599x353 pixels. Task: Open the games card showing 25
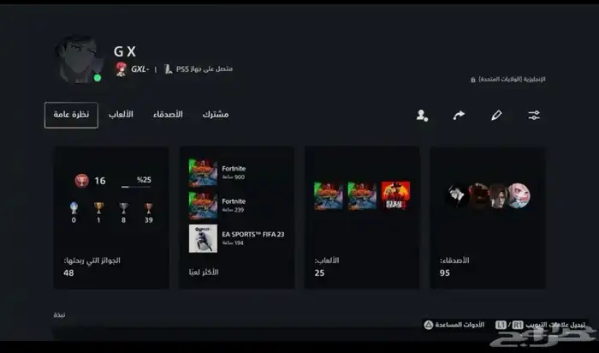coord(362,218)
